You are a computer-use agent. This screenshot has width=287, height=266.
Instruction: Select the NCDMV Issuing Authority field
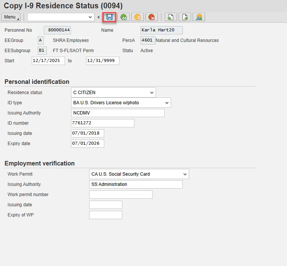(x=117, y=113)
